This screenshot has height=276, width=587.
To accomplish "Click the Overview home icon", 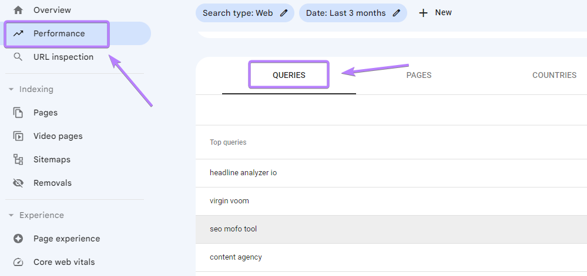I will point(18,10).
